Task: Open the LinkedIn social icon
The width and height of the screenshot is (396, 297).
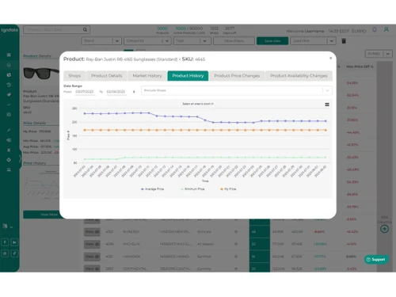Action: click(x=14, y=242)
